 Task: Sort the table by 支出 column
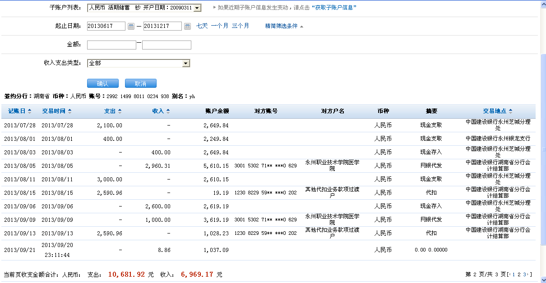pyautogui.click(x=113, y=111)
